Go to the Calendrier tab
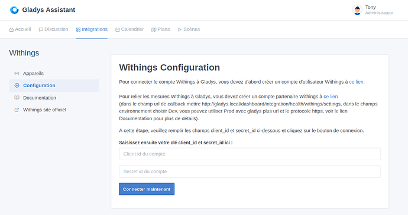This screenshot has height=215, width=408. pos(129,29)
